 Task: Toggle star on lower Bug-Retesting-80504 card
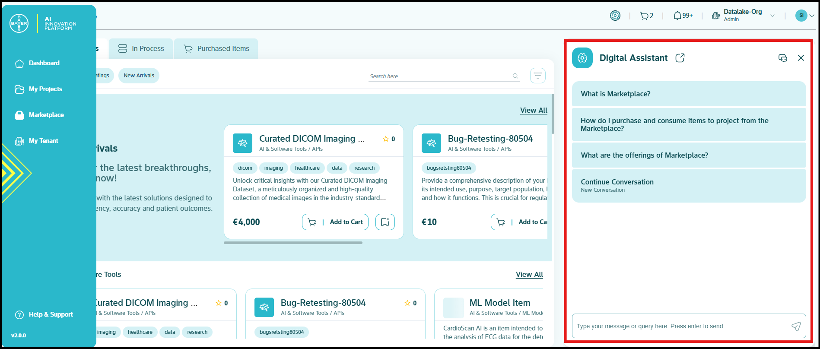(407, 303)
